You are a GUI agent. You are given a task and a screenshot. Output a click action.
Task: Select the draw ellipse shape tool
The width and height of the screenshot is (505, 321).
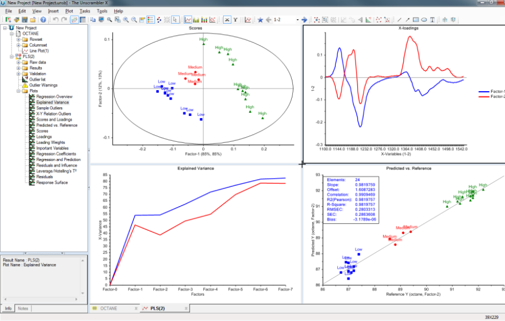click(424, 20)
